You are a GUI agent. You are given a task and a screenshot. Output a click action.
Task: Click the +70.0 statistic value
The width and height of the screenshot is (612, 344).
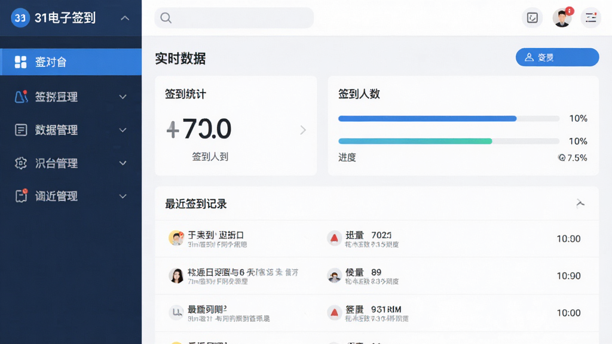199,129
